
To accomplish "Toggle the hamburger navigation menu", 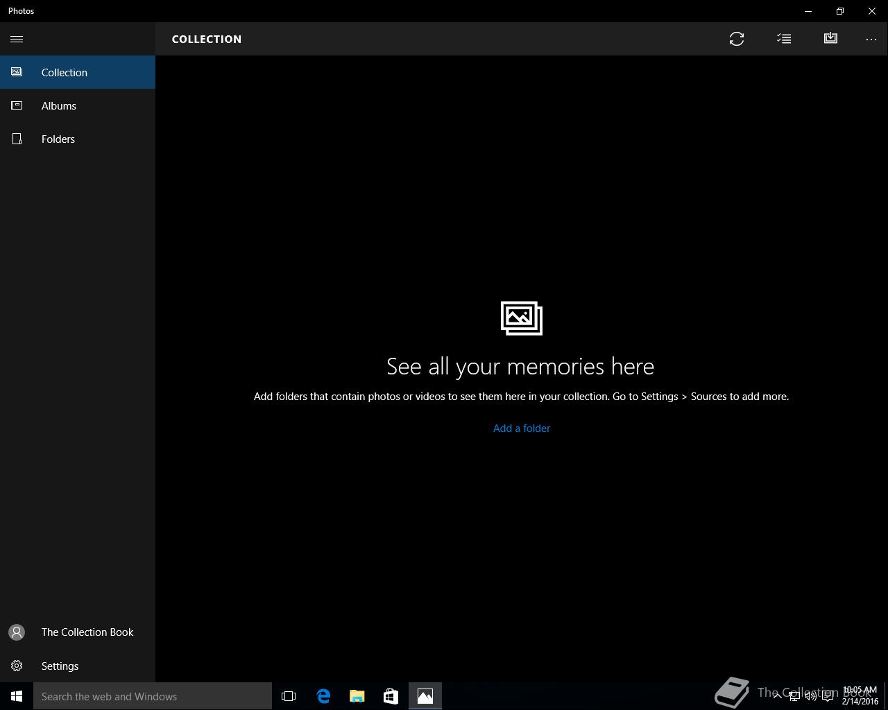I will (x=17, y=39).
